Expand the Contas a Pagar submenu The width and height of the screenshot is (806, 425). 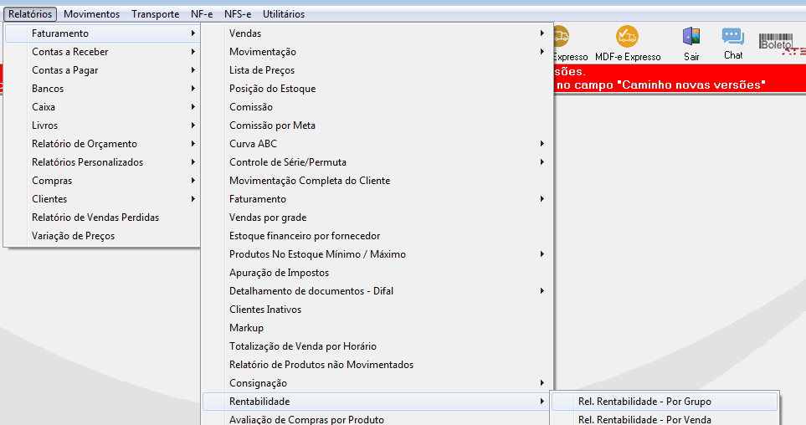[x=102, y=70]
